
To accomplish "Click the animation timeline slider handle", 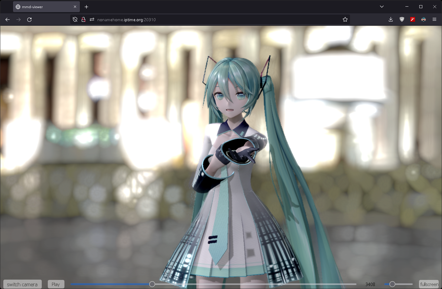I will tap(152, 284).
